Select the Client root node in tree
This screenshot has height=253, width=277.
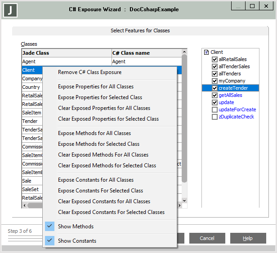(x=217, y=52)
